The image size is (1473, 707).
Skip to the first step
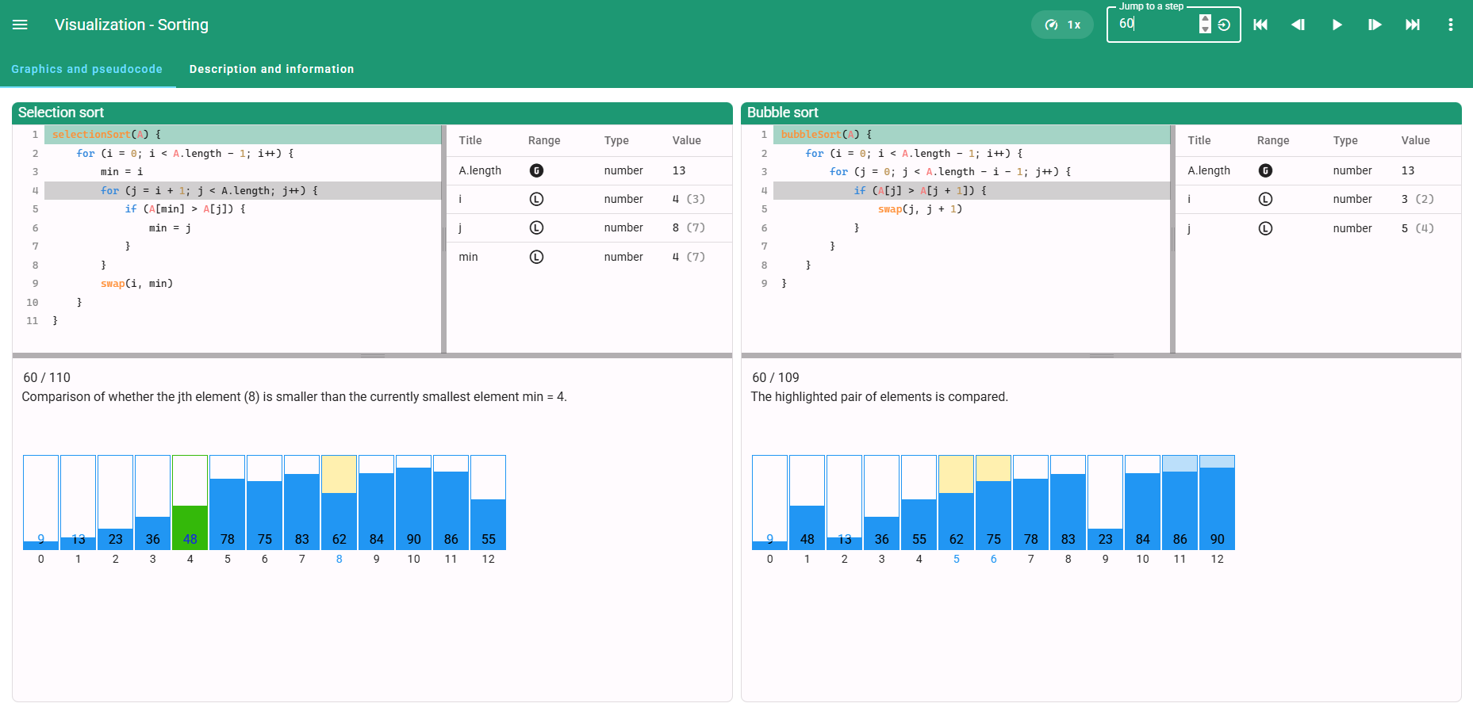[1260, 25]
